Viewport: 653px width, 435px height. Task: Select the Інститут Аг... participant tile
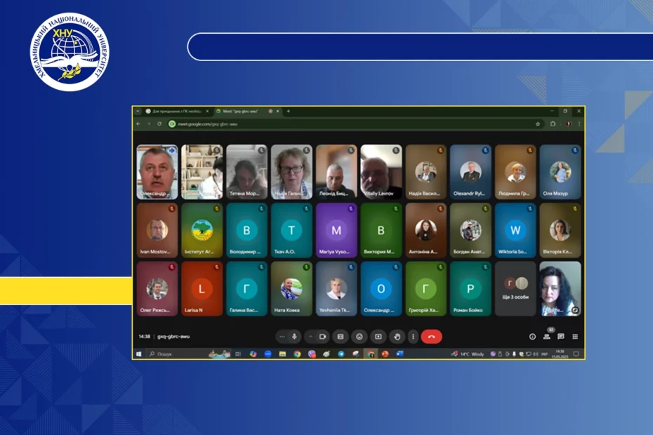point(202,230)
